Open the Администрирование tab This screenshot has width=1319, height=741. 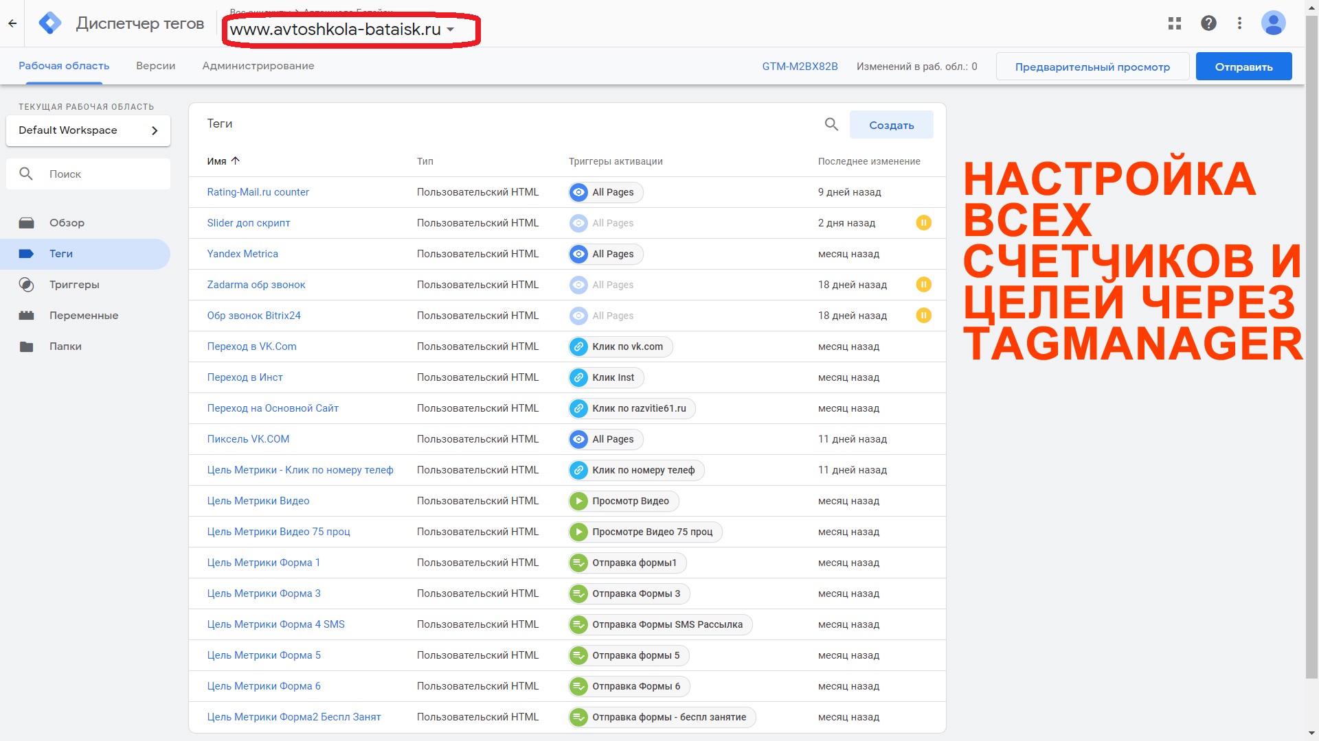click(258, 66)
